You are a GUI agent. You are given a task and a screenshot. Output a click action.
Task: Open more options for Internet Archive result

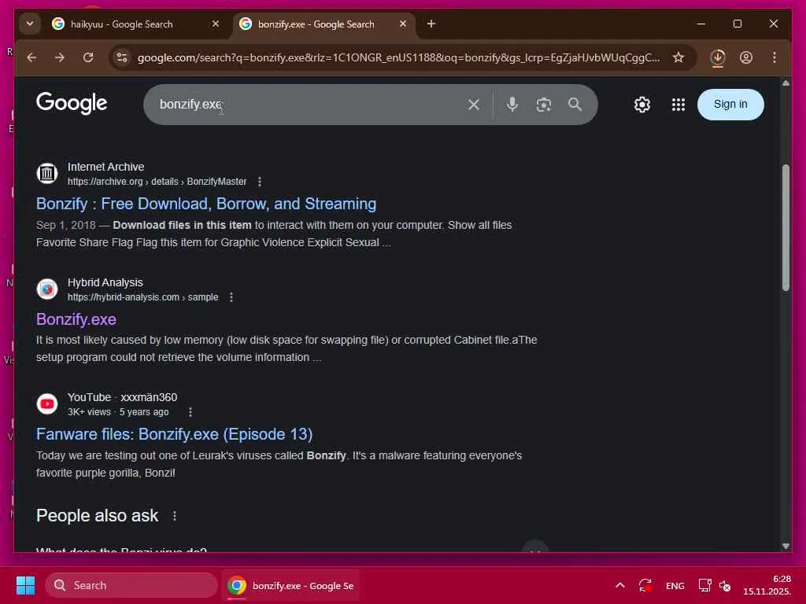pos(260,182)
